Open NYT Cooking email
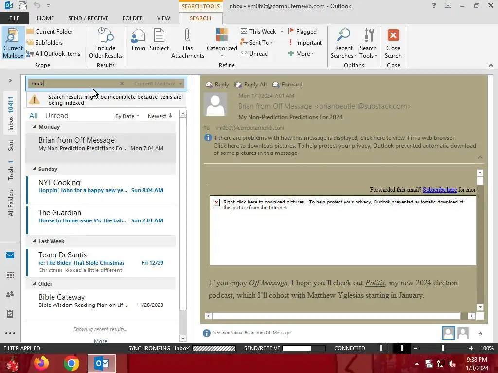Image resolution: width=498 pixels, height=373 pixels. coord(101,190)
